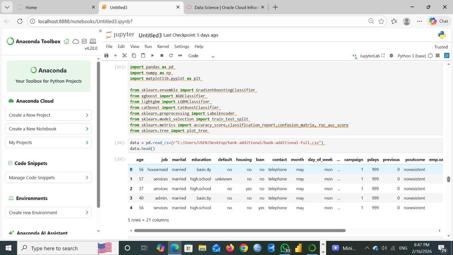Enable the debugger bug icon
The height and width of the screenshot is (255, 453).
391,55
